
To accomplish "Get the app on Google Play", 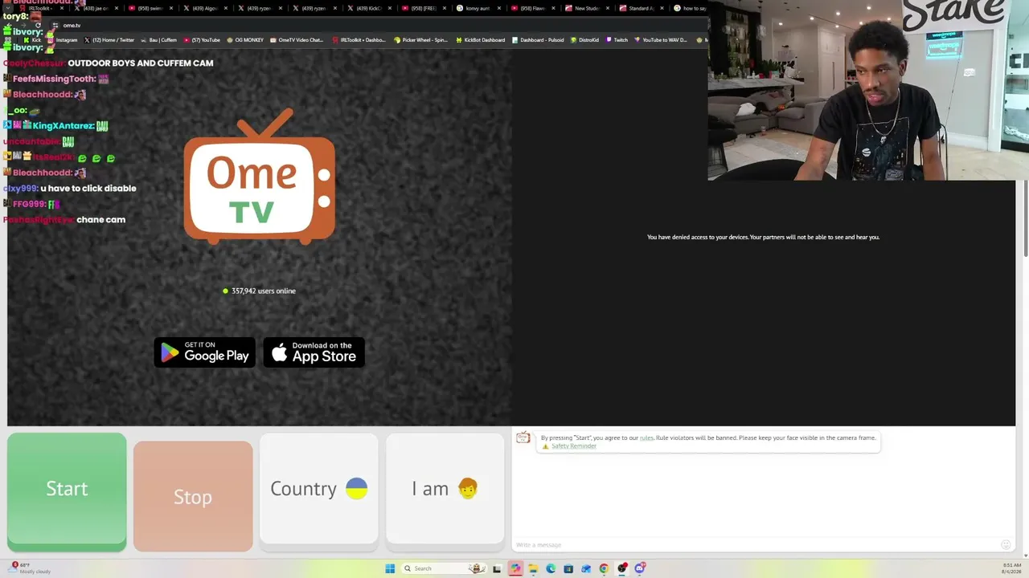I will click(x=204, y=352).
